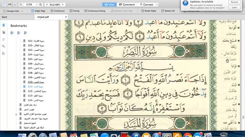This screenshot has width=245, height=137.
Task: Open the 115% zoom level dropdown
Action: click(36, 5)
